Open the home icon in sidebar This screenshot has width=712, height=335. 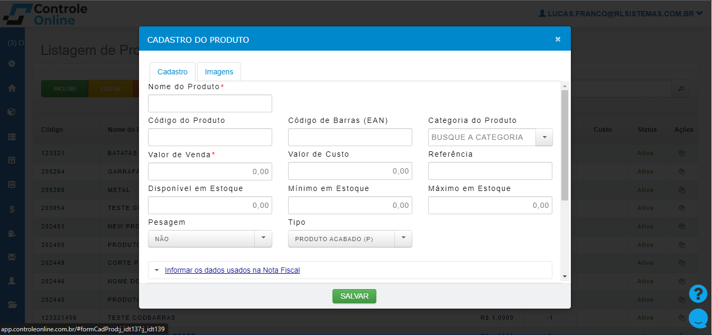point(12,88)
